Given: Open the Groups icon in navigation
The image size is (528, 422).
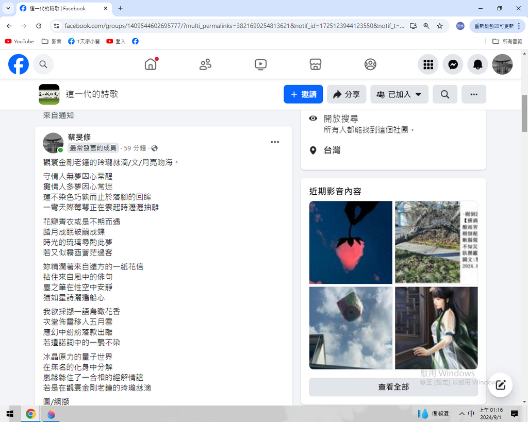Looking at the screenshot, I should (370, 64).
